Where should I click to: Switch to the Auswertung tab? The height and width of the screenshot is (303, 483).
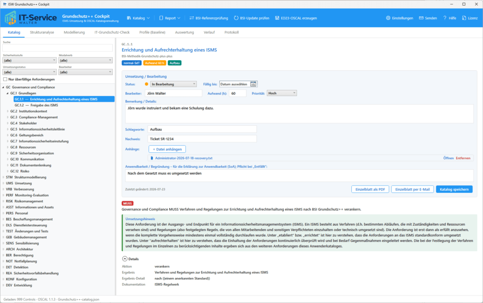(184, 33)
